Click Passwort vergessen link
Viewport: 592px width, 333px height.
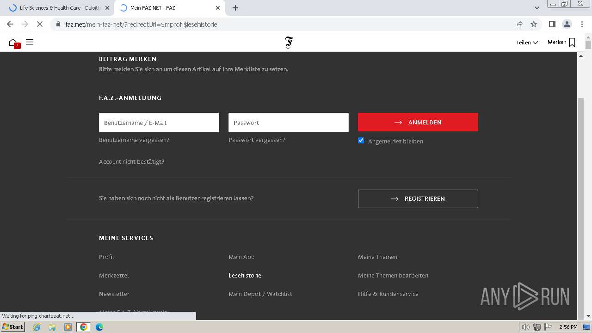(257, 140)
